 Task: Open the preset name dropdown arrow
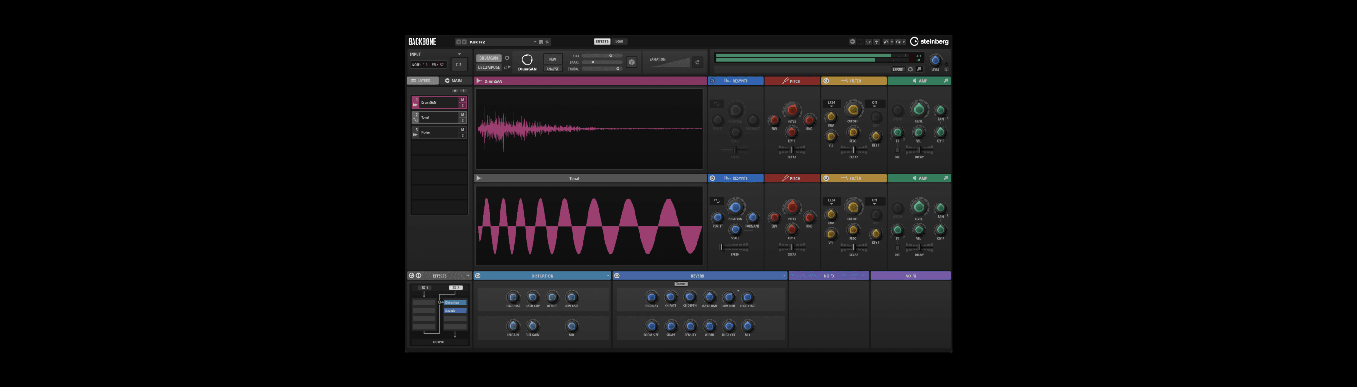tap(535, 42)
